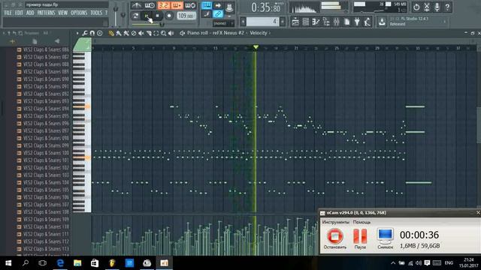The width and height of the screenshot is (481, 270).
Task: Click the download news icon
Action: click(x=382, y=22)
